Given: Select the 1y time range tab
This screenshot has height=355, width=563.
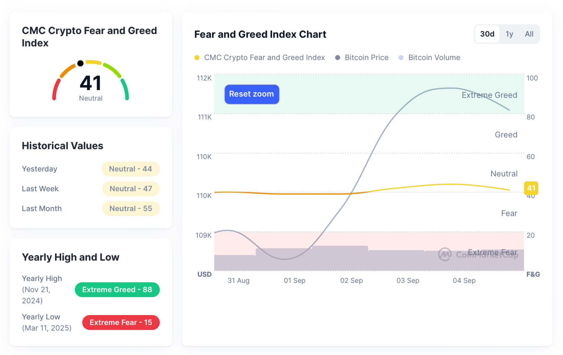Looking at the screenshot, I should (x=509, y=34).
